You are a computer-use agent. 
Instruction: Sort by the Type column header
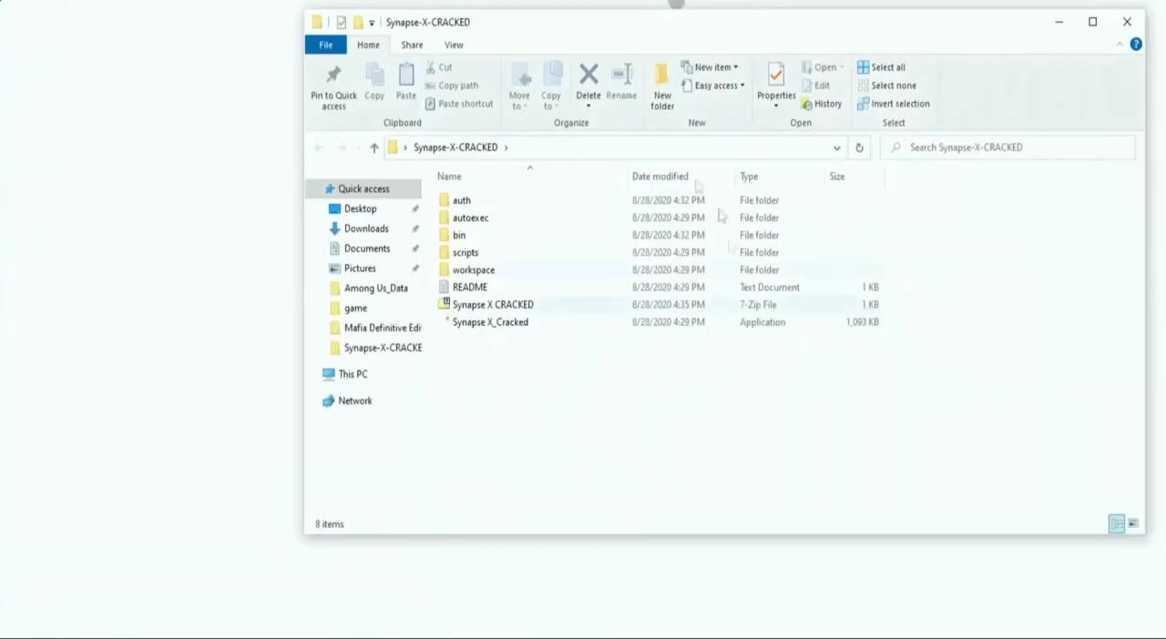pos(749,177)
